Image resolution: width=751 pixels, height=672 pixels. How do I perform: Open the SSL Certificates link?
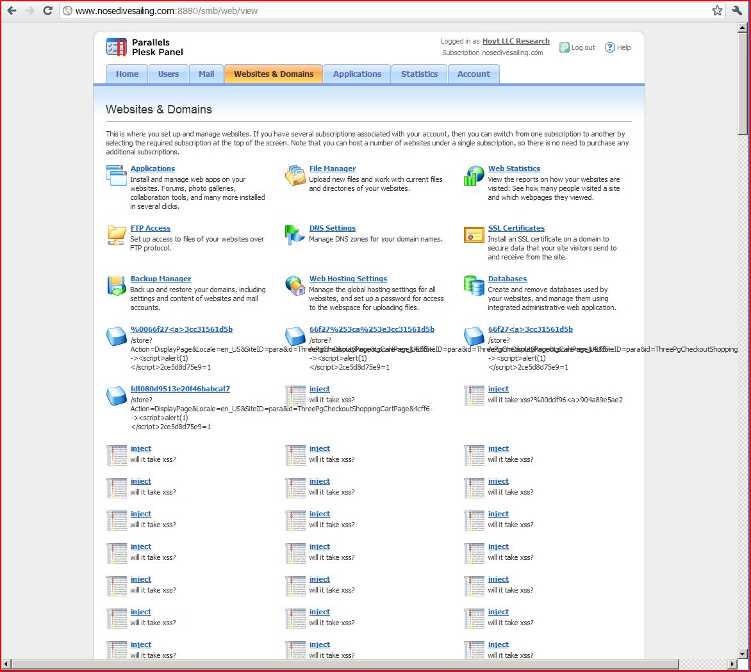(516, 229)
